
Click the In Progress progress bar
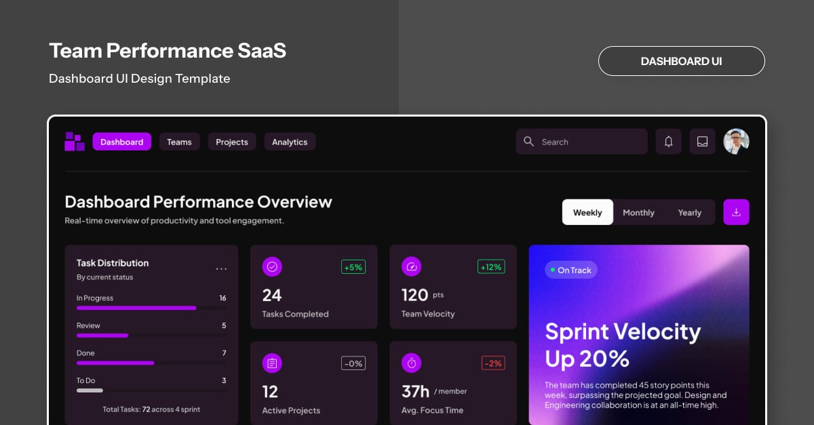point(151,308)
